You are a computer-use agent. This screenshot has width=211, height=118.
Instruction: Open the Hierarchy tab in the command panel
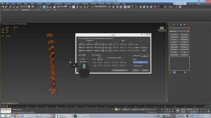(177, 25)
